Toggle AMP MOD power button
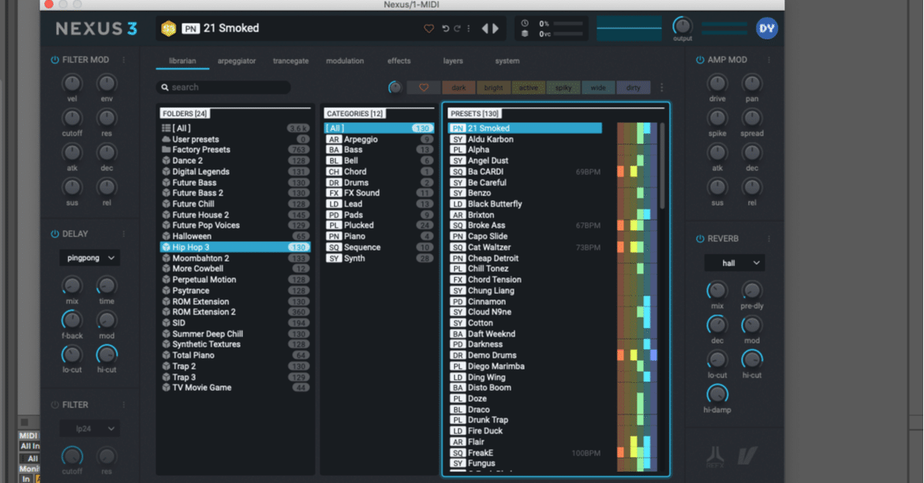This screenshot has height=483, width=924. point(700,60)
